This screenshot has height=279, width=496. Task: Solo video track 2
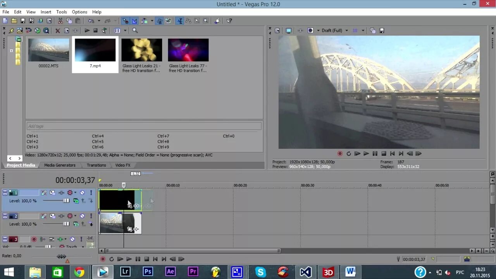91,216
